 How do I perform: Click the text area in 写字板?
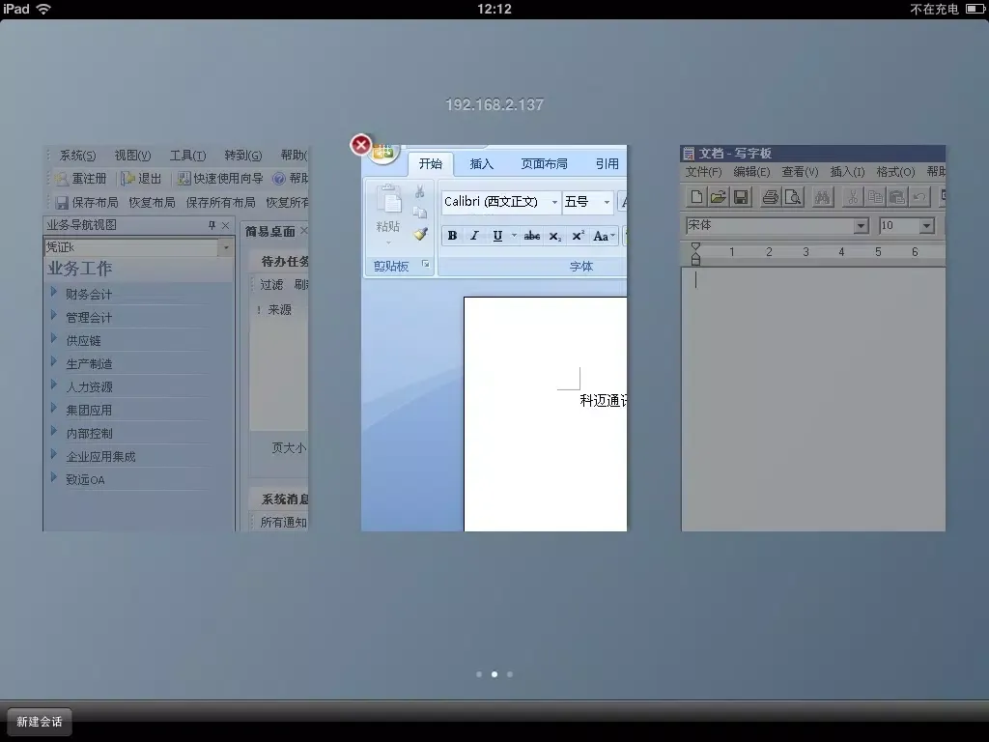[x=813, y=399]
